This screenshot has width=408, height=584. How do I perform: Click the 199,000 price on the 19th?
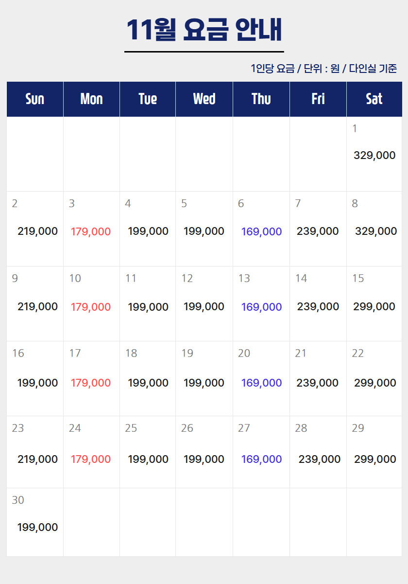click(x=204, y=383)
